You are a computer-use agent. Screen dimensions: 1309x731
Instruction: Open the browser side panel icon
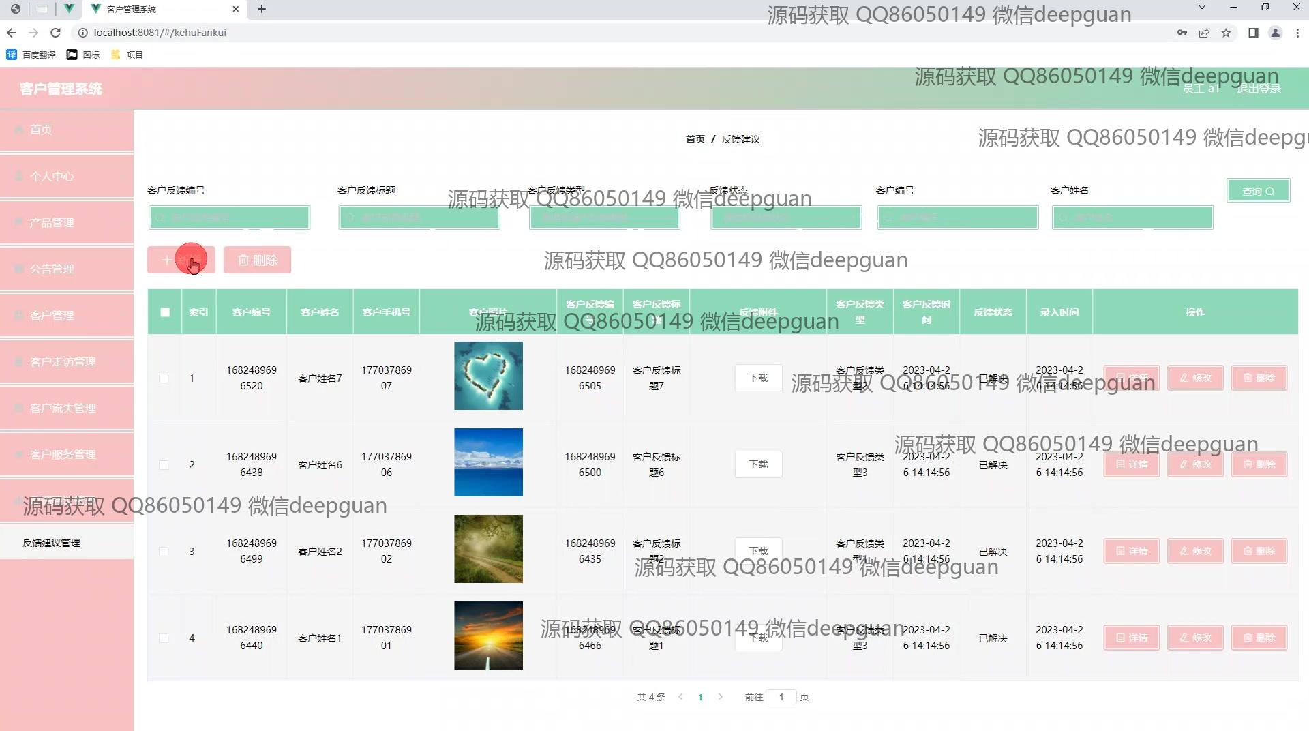coord(1253,33)
